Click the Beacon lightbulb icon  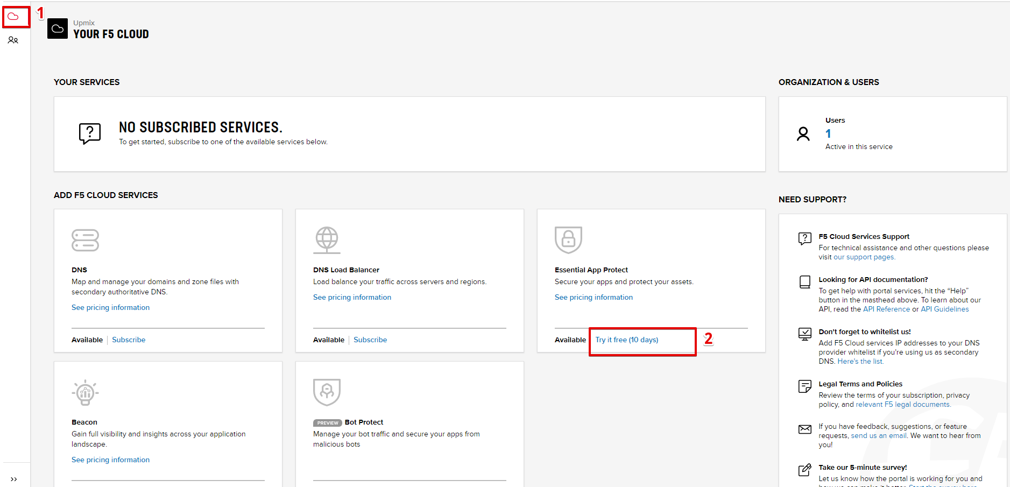[x=85, y=392]
